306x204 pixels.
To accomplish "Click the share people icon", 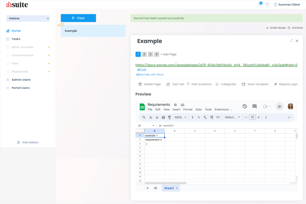I will pyautogui.click(x=279, y=106).
